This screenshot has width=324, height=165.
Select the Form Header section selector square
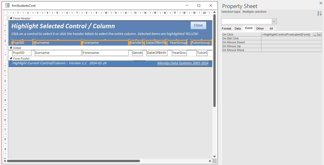5,18
